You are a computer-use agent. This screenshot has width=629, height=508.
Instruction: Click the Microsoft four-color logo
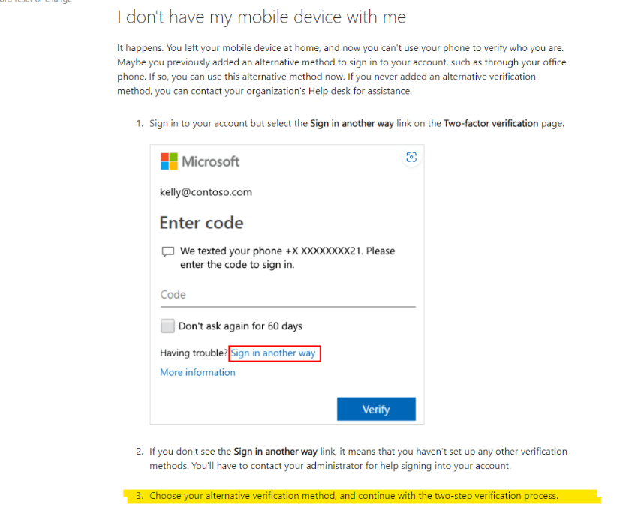169,161
